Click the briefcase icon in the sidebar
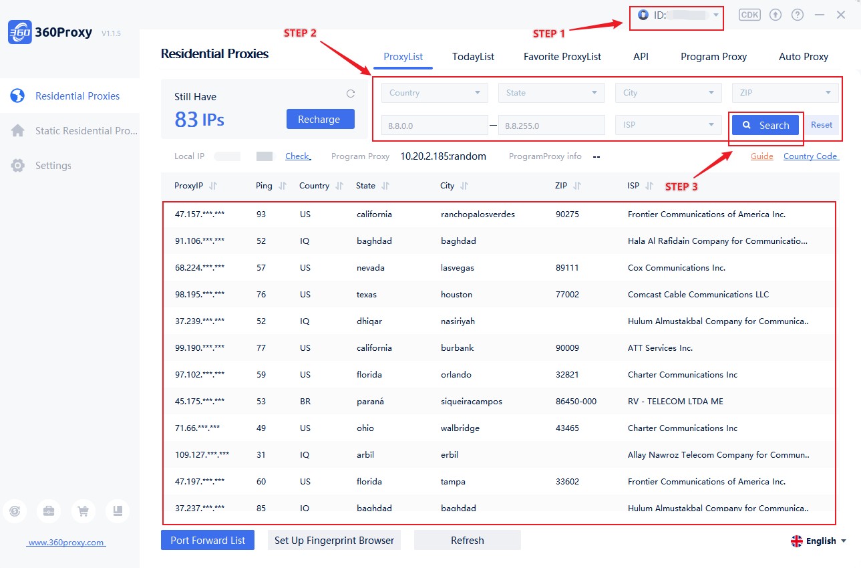Viewport: 861px width, 568px height. pyautogui.click(x=49, y=511)
